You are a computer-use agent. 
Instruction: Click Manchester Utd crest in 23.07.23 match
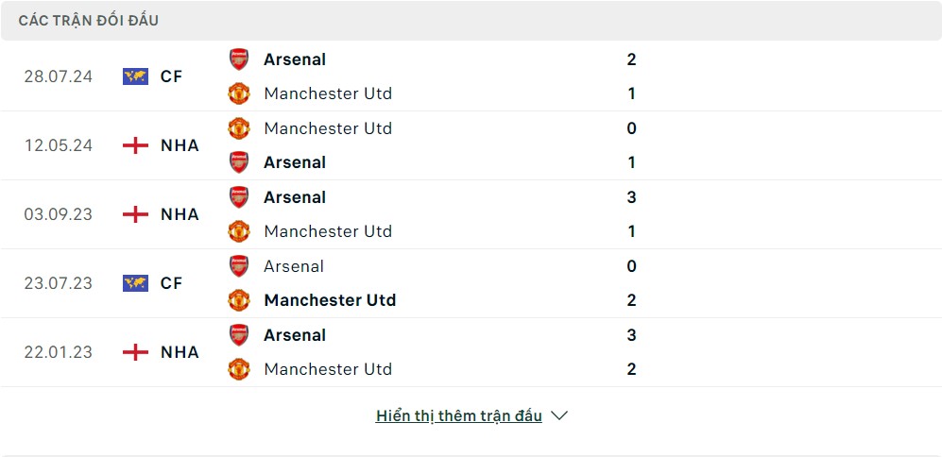[x=239, y=300]
